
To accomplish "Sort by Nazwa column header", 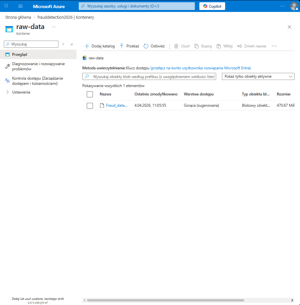I will coord(105,94).
